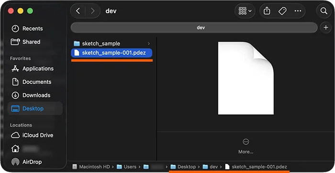
Task: Click the user home folder icon in the path bar
Action: 146,167
